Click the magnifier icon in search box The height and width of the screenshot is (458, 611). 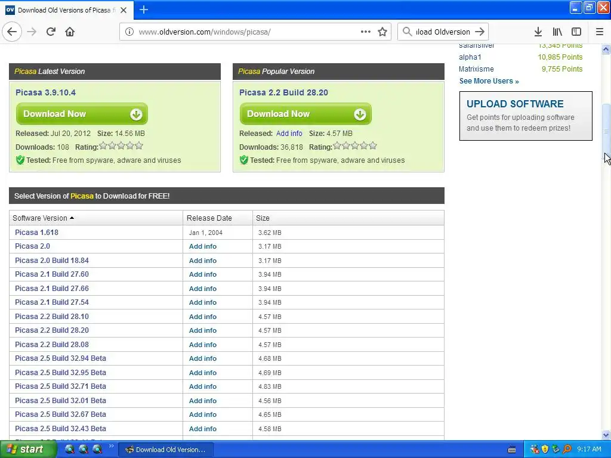pyautogui.click(x=407, y=32)
